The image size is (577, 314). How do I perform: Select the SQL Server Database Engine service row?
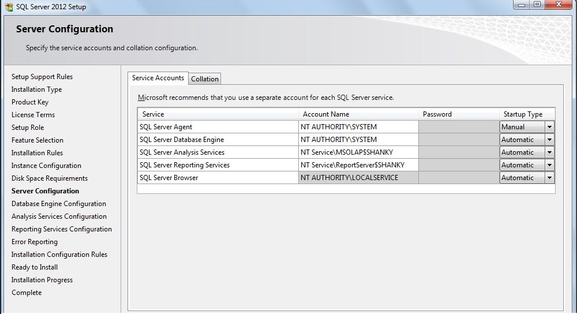point(218,140)
